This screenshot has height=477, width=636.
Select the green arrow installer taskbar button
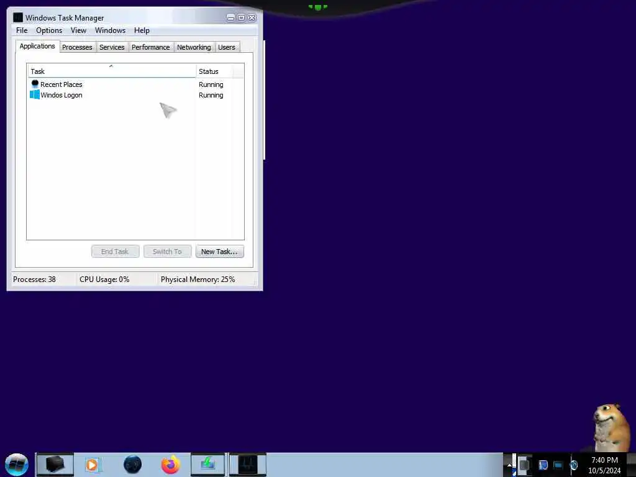pyautogui.click(x=207, y=465)
